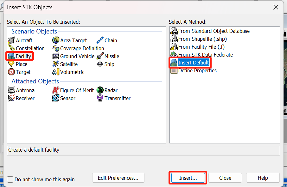The height and width of the screenshot is (187, 287).
Task: Select the Define Properties method
Action: (174, 70)
